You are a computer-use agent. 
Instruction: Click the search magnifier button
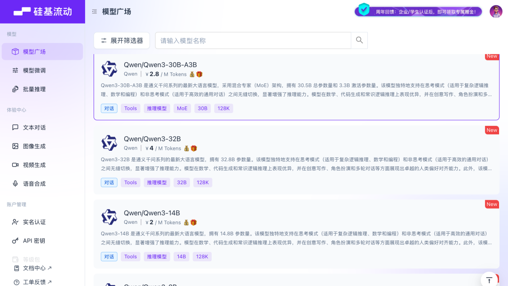point(359,41)
